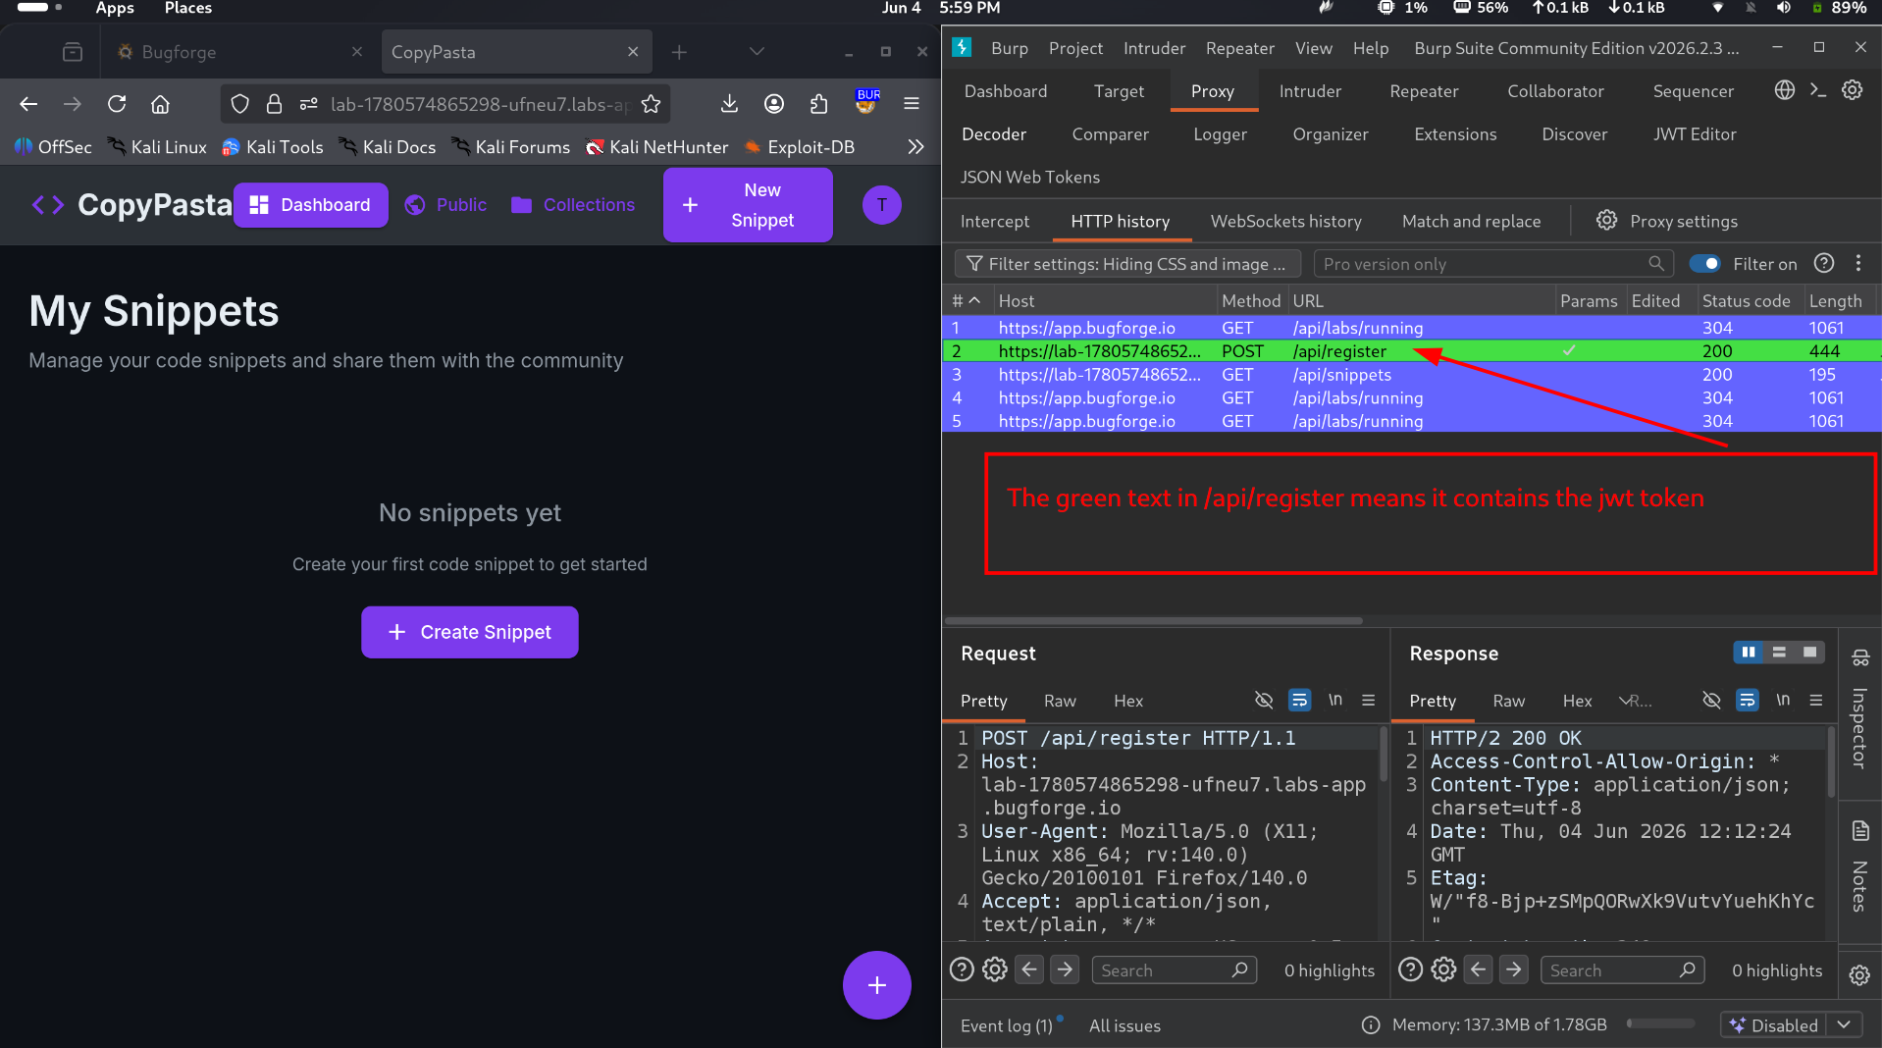
Task: Switch to the Decoder tab
Action: point(994,134)
